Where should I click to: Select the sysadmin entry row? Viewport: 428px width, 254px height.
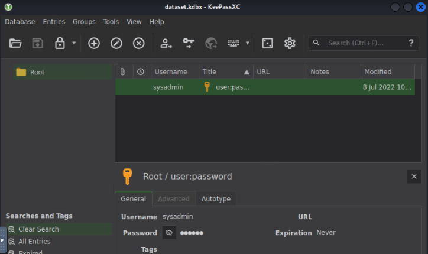point(265,87)
